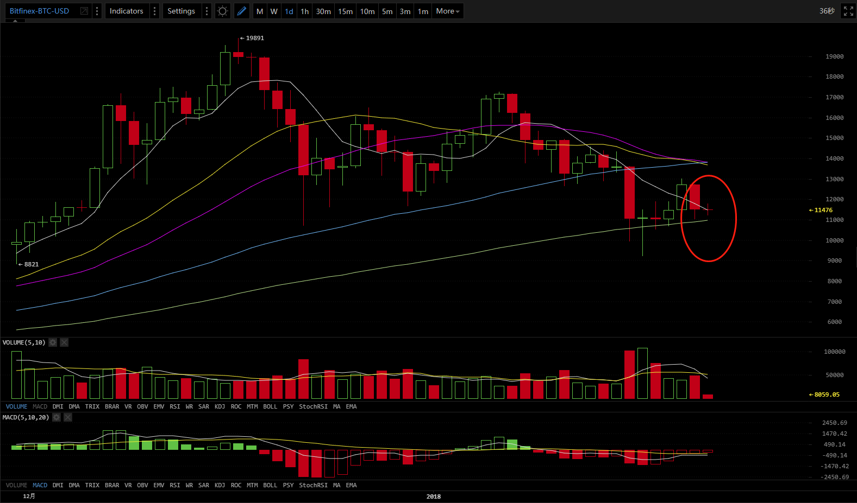Viewport: 857px width, 503px height.
Task: Click the theme brightness sun icon
Action: pyautogui.click(x=222, y=11)
